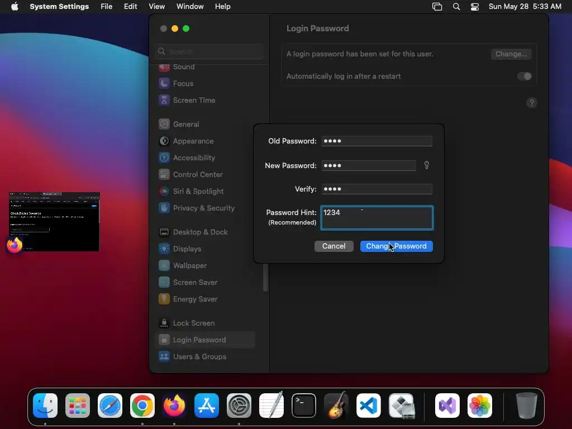Focus the Password Hint field

click(x=377, y=218)
